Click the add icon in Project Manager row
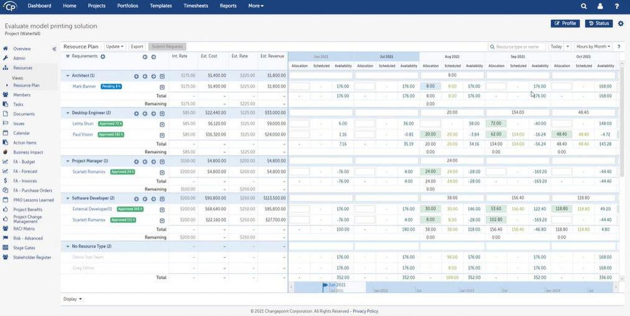 point(136,162)
